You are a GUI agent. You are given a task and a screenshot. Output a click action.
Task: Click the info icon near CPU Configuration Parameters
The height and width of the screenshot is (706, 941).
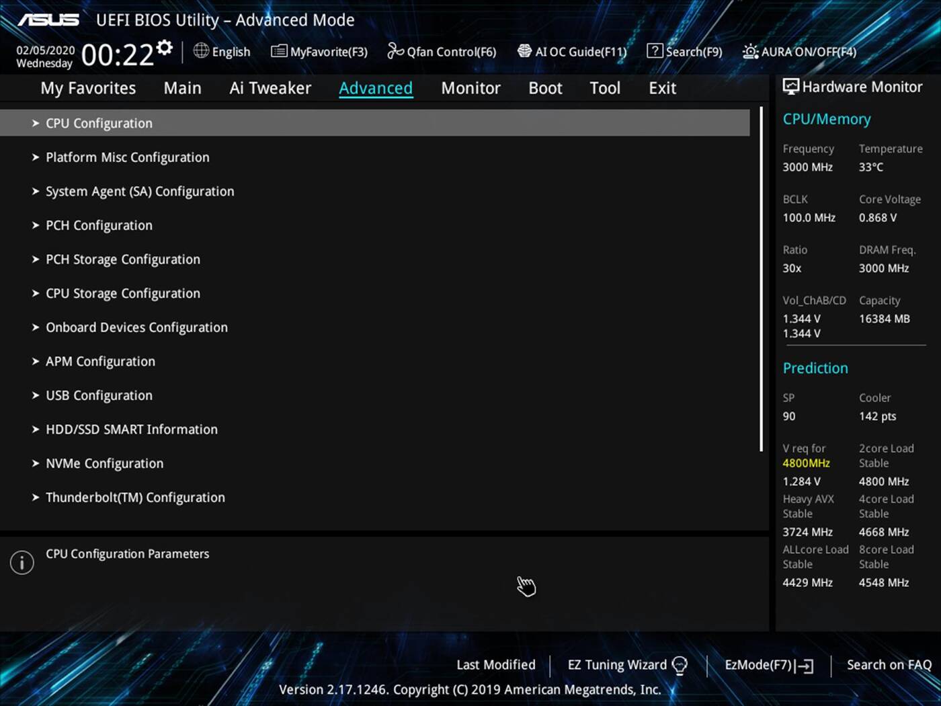point(22,562)
